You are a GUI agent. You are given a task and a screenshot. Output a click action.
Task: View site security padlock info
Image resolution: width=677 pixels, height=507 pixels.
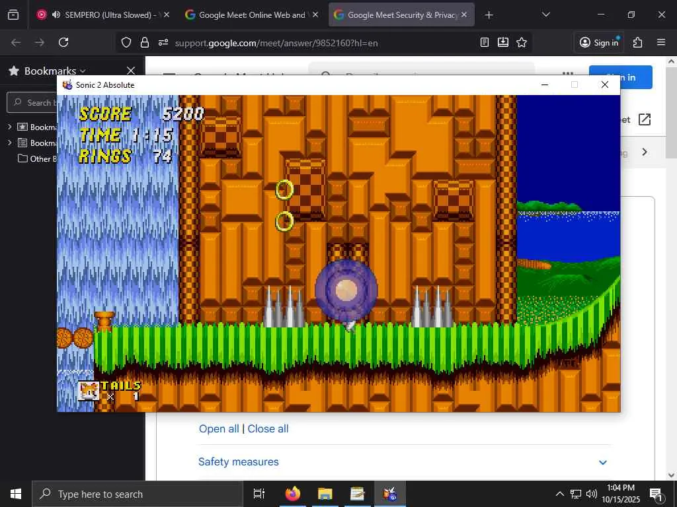pos(145,42)
